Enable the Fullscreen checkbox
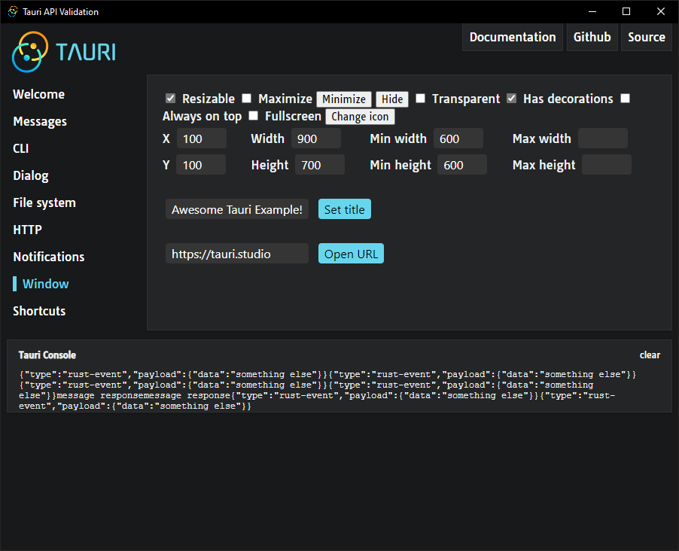Screen dimensions: 679x551 pos(254,116)
